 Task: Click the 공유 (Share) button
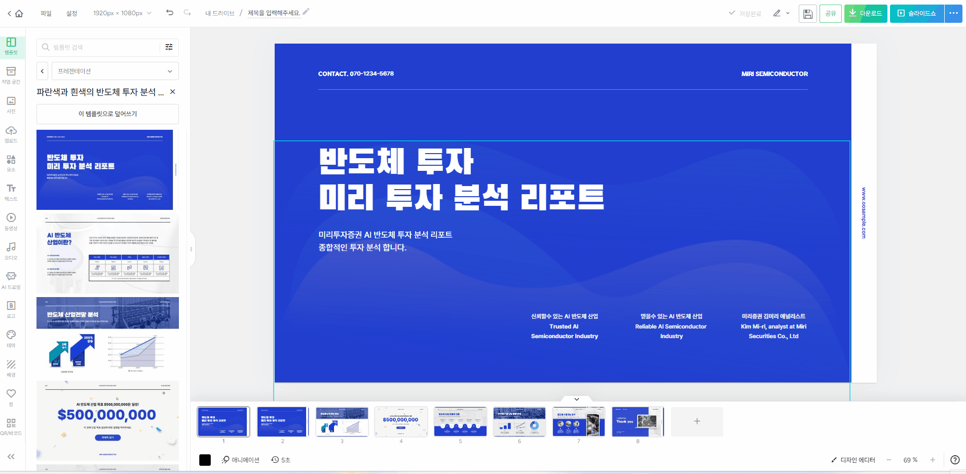click(831, 14)
